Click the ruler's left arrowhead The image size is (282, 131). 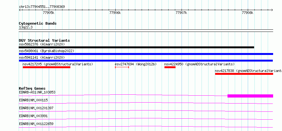coord(20,10)
